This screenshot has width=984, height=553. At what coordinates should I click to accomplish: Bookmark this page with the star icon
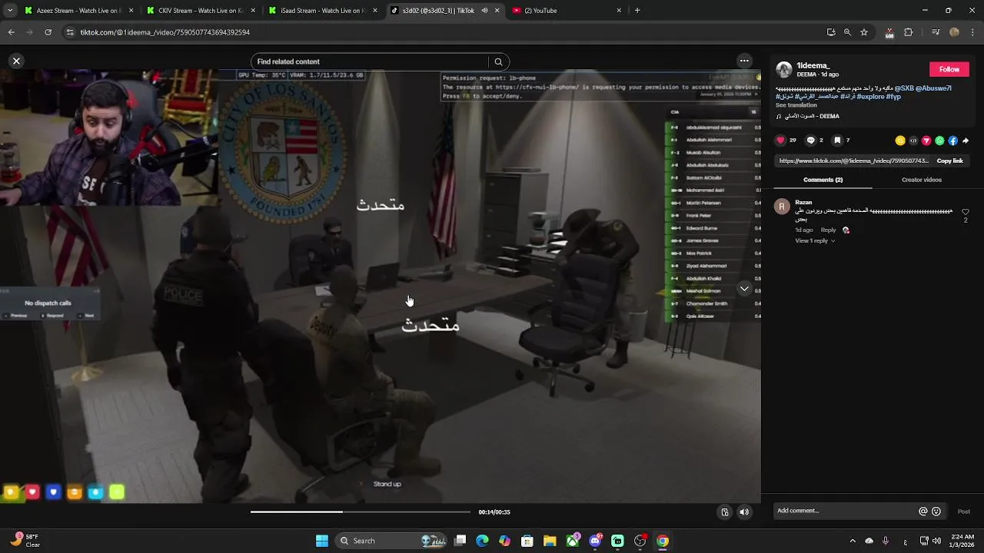[864, 32]
